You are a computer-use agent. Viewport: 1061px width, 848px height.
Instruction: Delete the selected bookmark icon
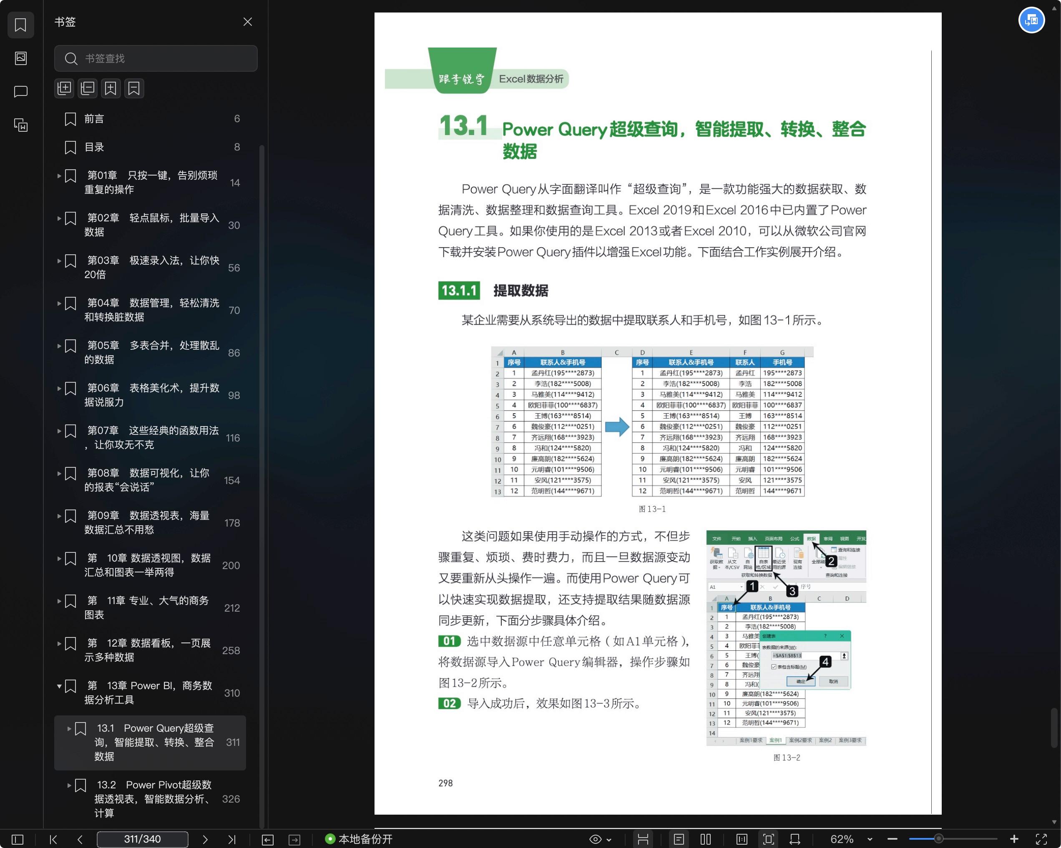134,88
